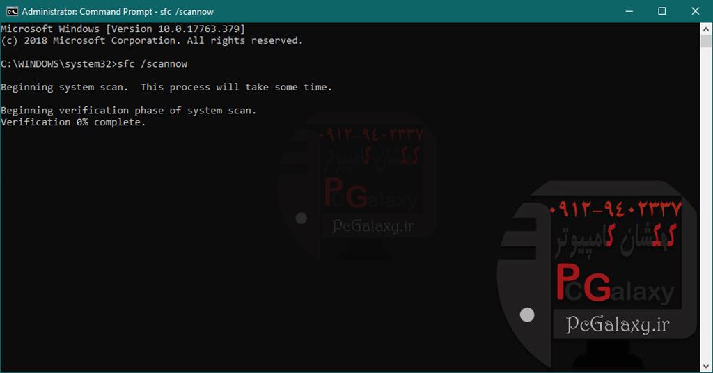Click the Microsoft Corporation copyright line

[151, 40]
